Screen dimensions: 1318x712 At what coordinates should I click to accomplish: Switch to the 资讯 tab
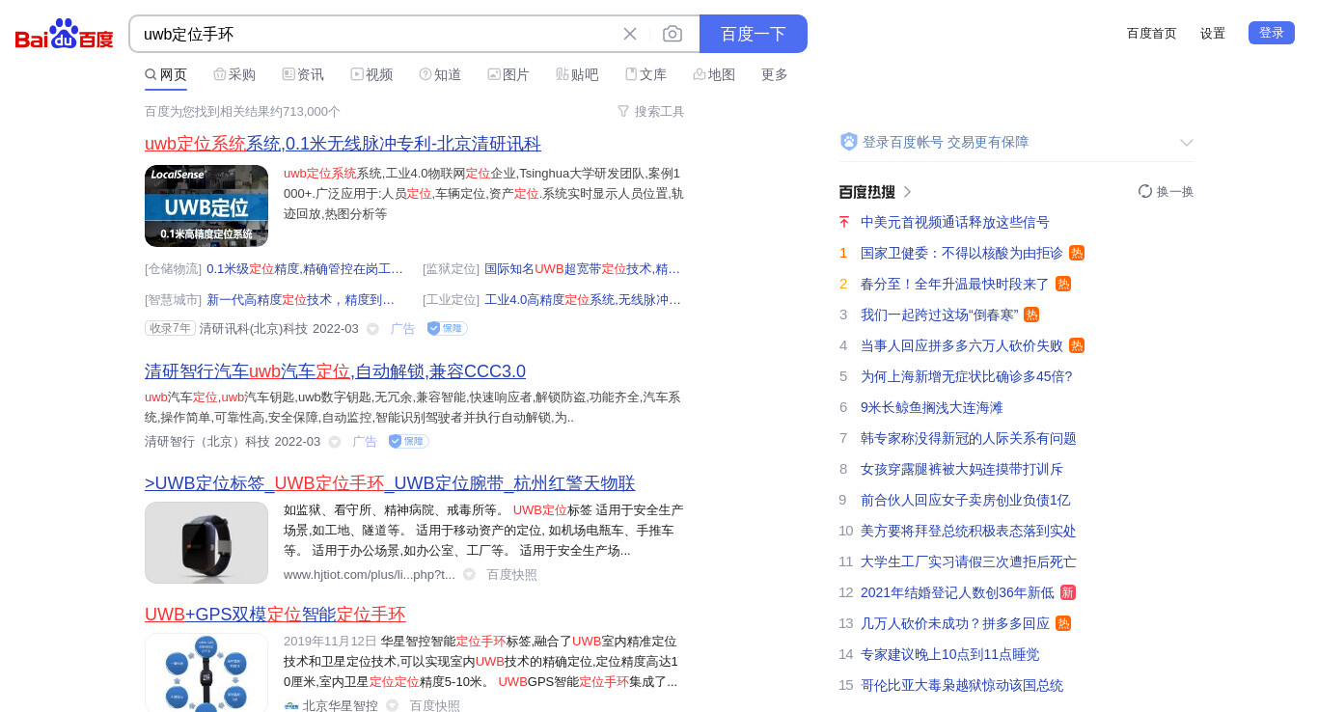(x=303, y=74)
